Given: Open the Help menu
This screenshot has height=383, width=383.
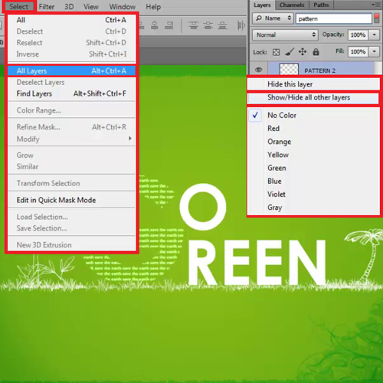Looking at the screenshot, I should click(x=153, y=7).
